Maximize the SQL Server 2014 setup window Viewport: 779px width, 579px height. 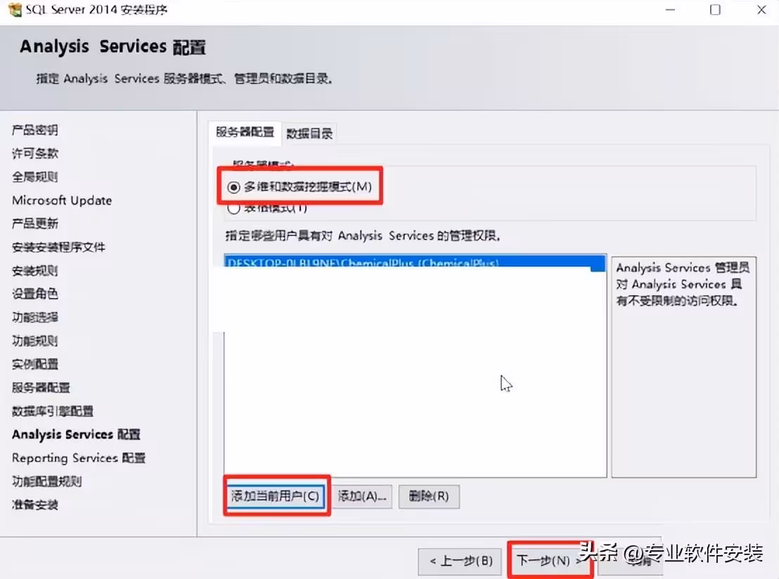click(715, 9)
